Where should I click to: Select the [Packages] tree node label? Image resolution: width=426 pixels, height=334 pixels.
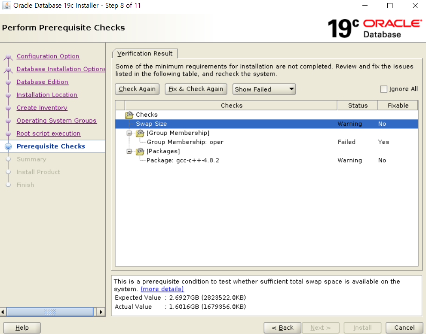[x=163, y=152]
